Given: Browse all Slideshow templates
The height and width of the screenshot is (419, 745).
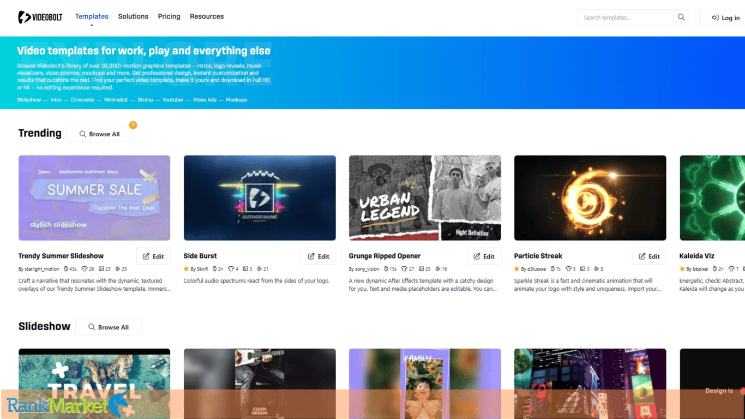Looking at the screenshot, I should 109,327.
